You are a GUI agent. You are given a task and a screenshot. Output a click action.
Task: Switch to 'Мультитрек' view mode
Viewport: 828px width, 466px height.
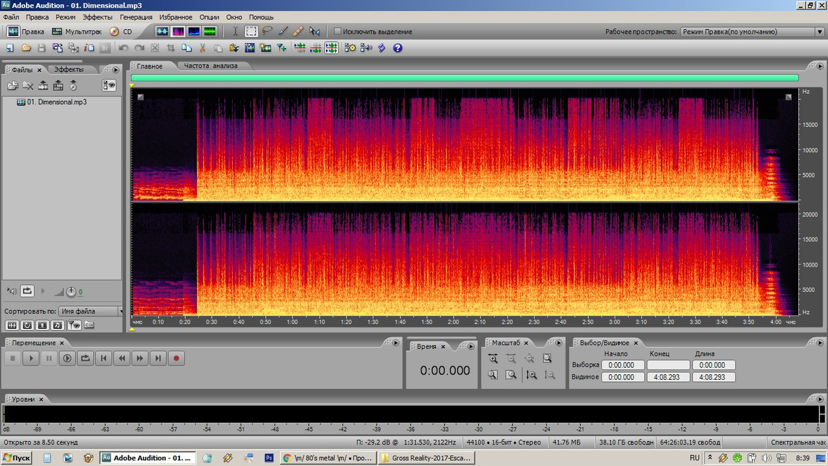coord(77,31)
